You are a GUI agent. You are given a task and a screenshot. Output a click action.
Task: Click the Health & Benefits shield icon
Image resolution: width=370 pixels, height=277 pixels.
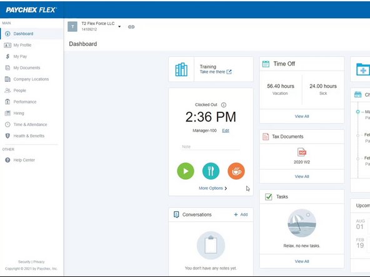[x=7, y=135]
